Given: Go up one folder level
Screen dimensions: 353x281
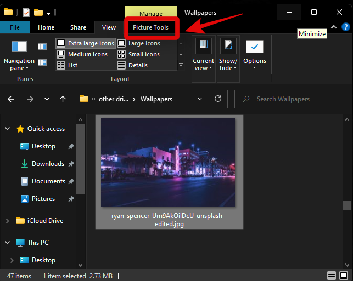Looking at the screenshot, I should (63, 99).
